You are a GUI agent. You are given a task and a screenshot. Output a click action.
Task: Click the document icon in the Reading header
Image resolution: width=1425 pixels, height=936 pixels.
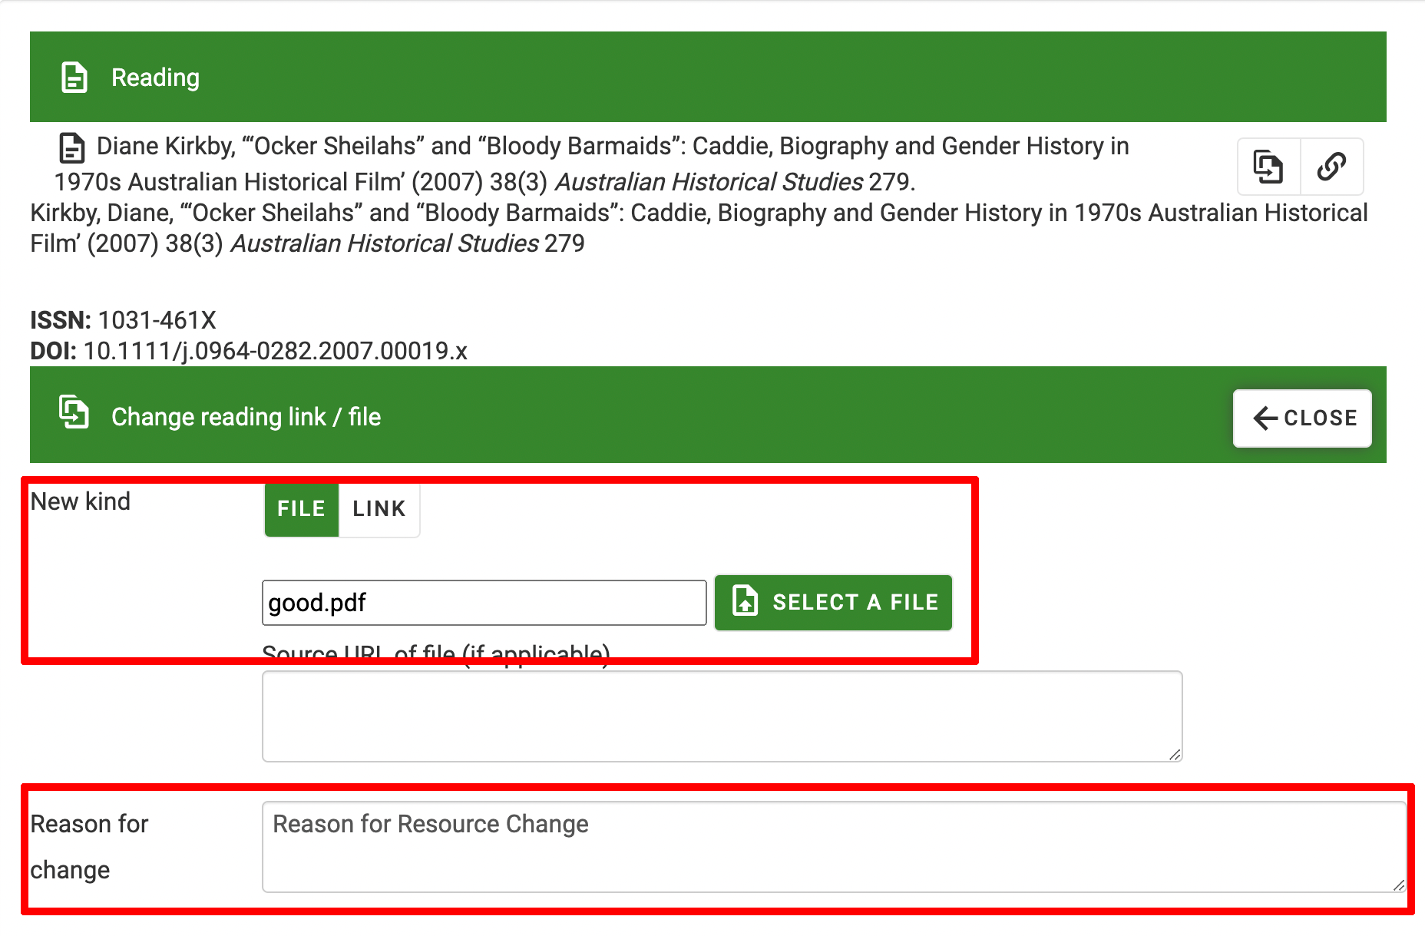pyautogui.click(x=74, y=76)
